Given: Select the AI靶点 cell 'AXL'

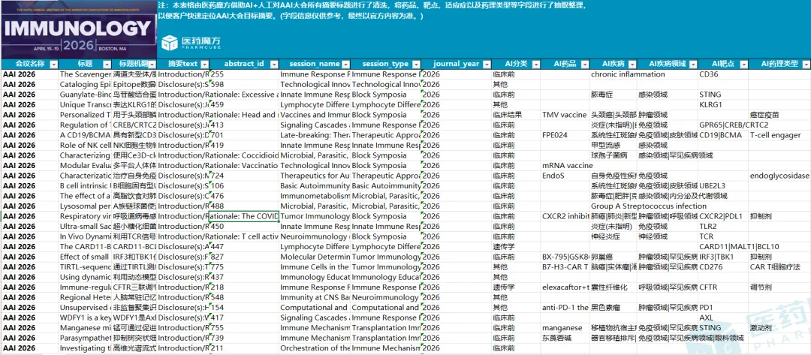Looking at the screenshot, I should coord(723,317).
